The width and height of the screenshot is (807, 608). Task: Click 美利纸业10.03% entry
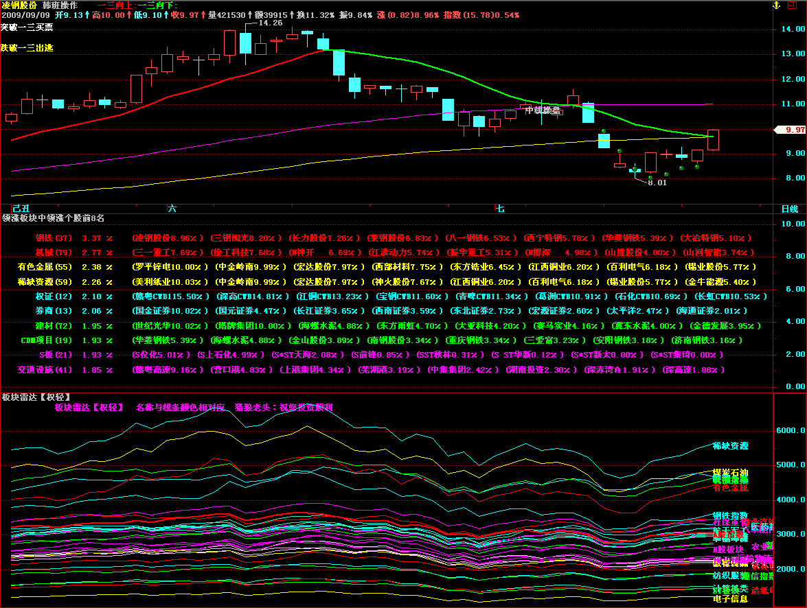click(x=170, y=282)
